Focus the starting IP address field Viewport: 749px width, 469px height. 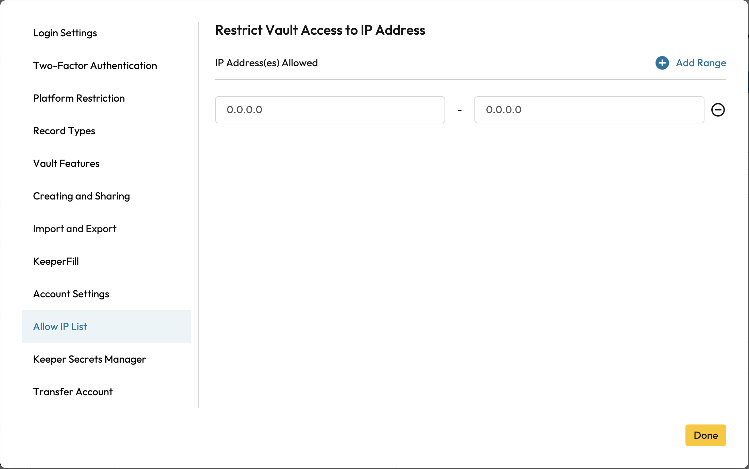[330, 110]
